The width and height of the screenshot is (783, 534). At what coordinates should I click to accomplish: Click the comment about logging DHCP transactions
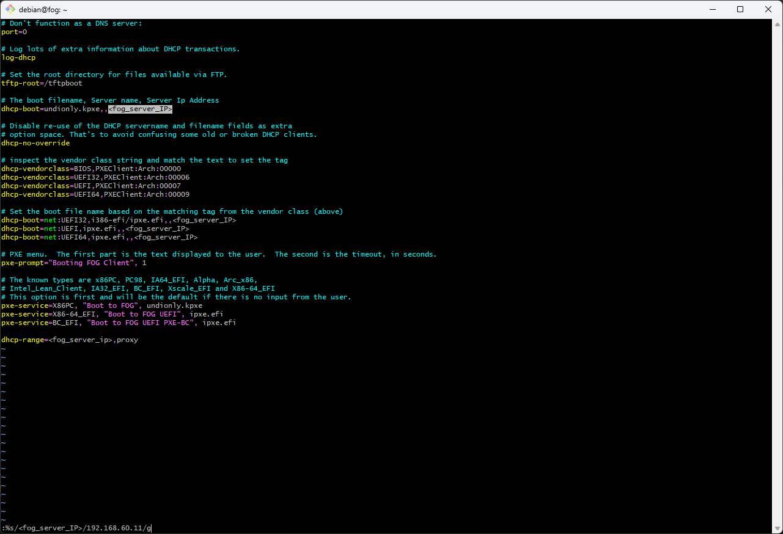120,49
